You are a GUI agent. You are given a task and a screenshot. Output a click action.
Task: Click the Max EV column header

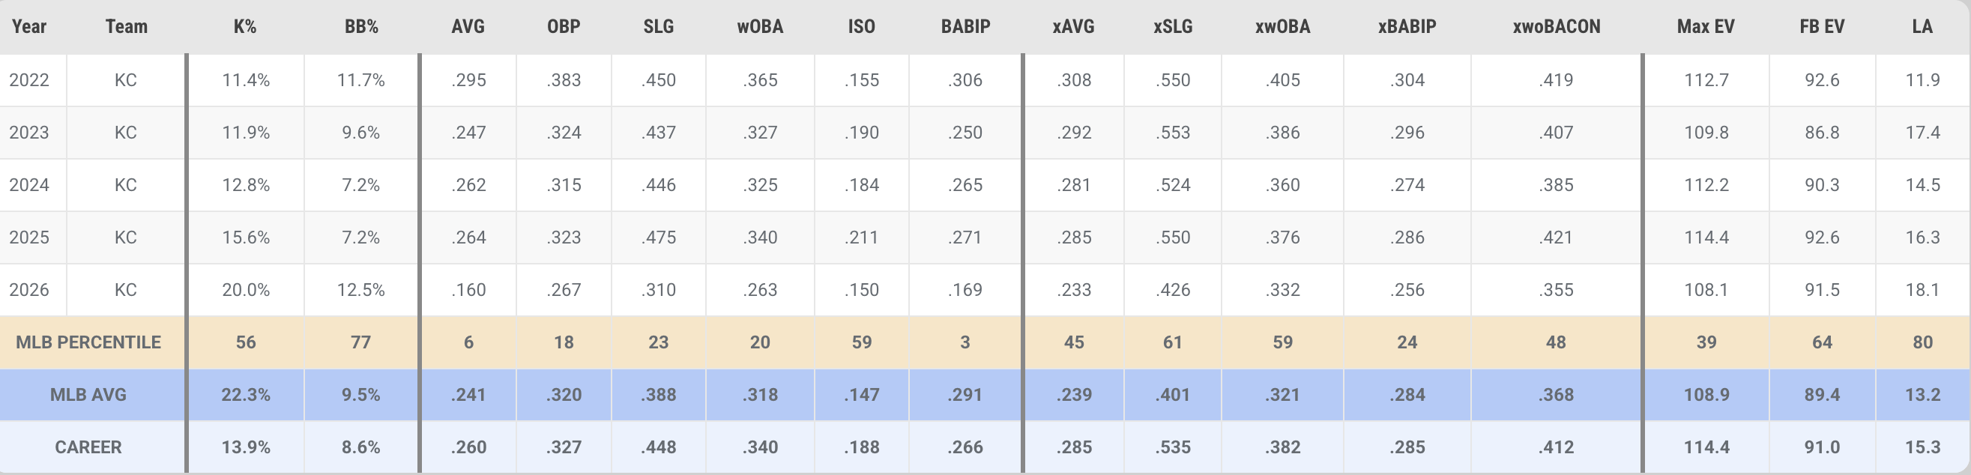coord(1706,27)
